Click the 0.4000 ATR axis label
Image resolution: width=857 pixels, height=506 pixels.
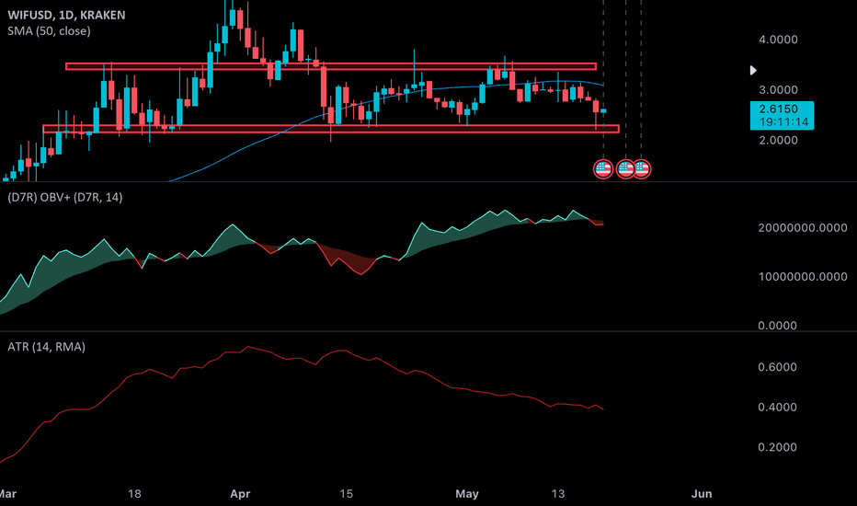click(x=777, y=407)
